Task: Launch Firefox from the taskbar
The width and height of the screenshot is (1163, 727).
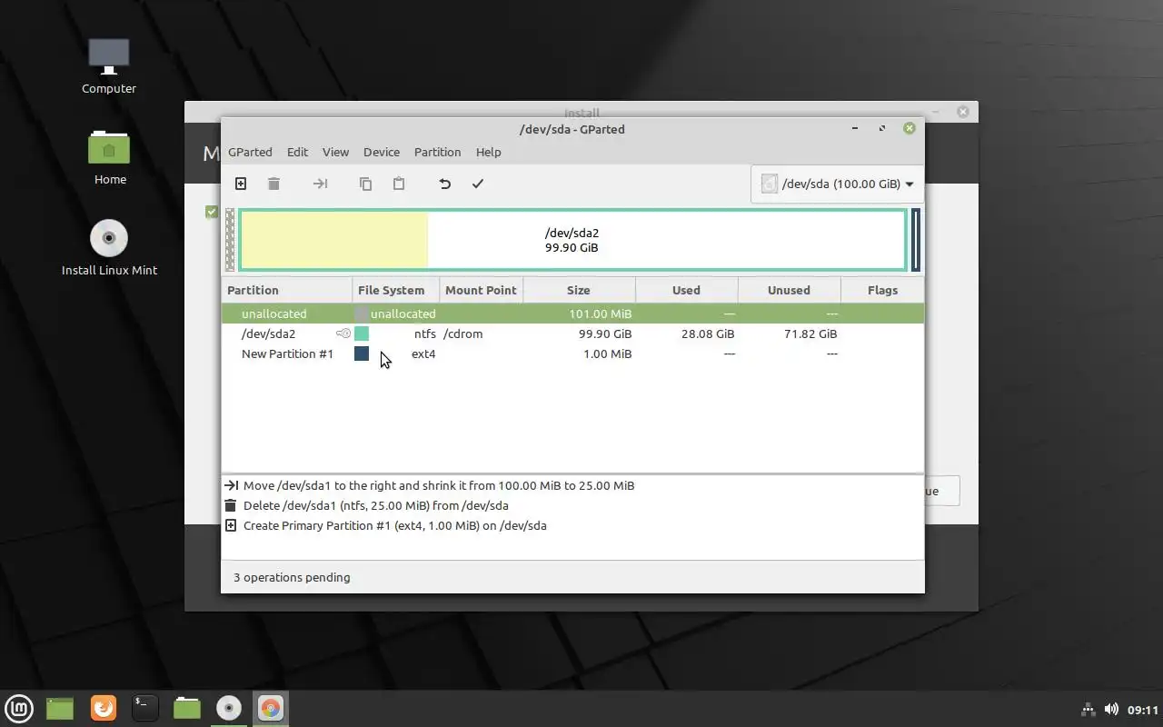Action: click(104, 708)
